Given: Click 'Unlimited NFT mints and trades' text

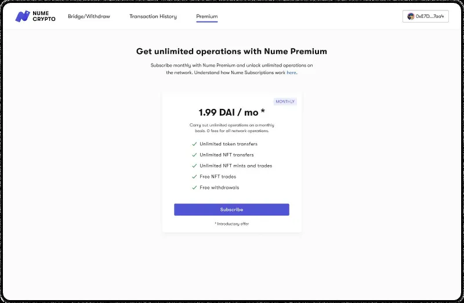Looking at the screenshot, I should coord(236,166).
